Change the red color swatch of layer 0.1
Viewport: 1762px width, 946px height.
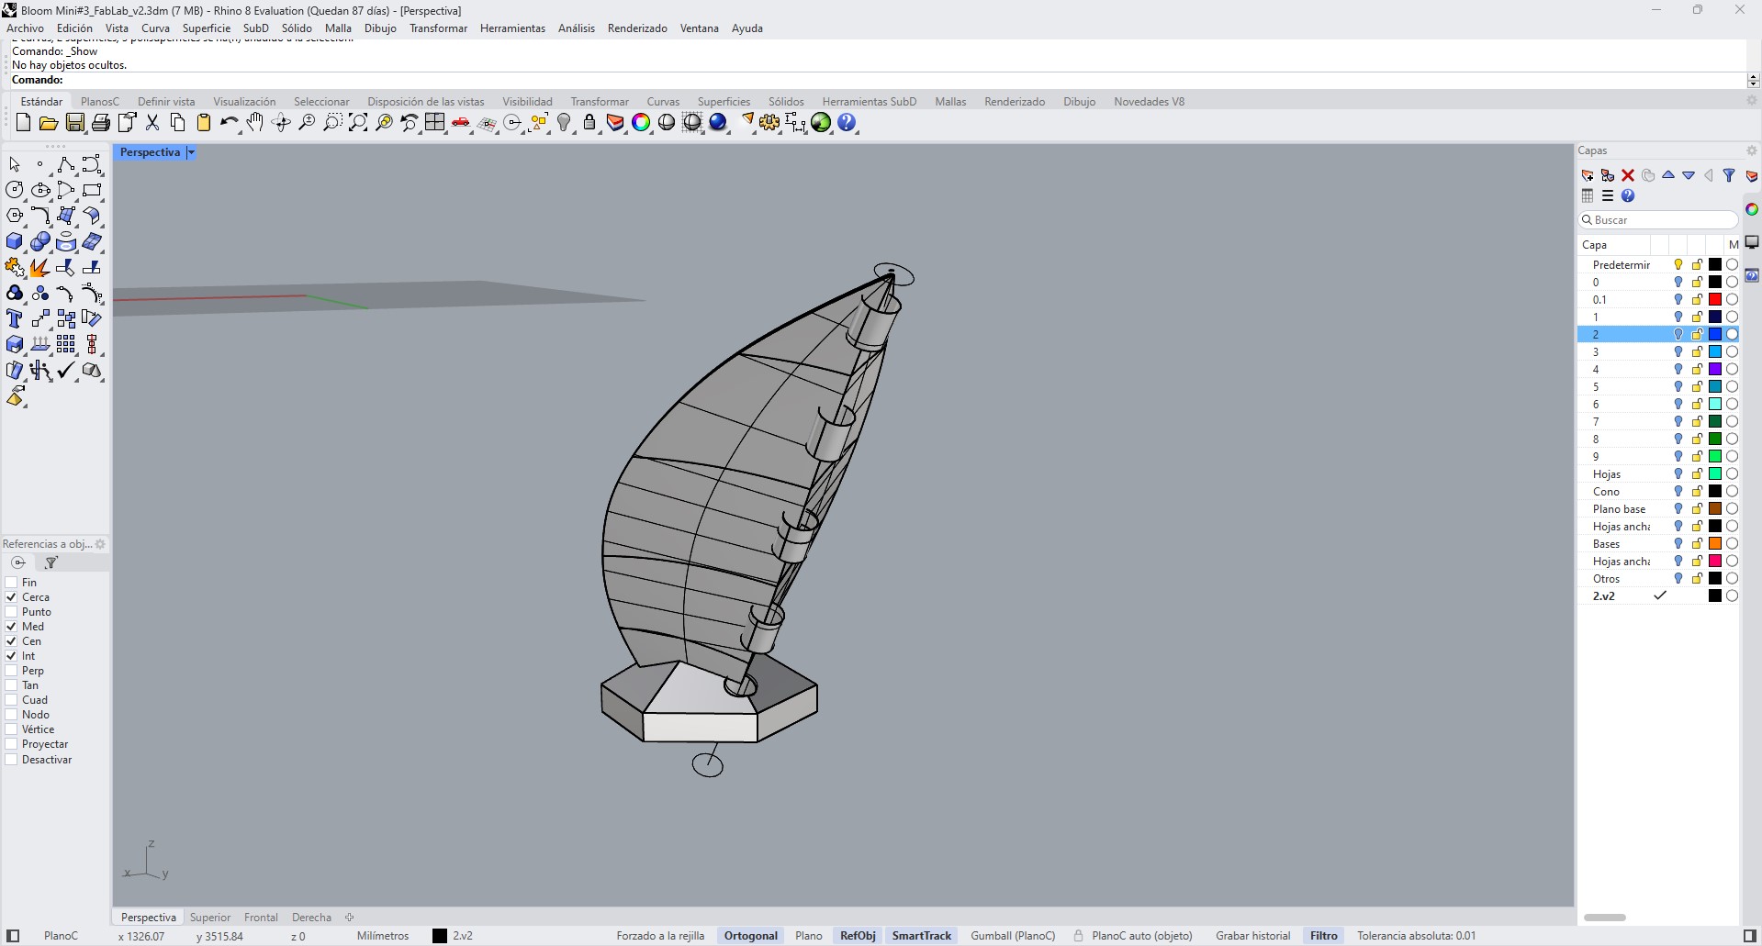[x=1714, y=300]
